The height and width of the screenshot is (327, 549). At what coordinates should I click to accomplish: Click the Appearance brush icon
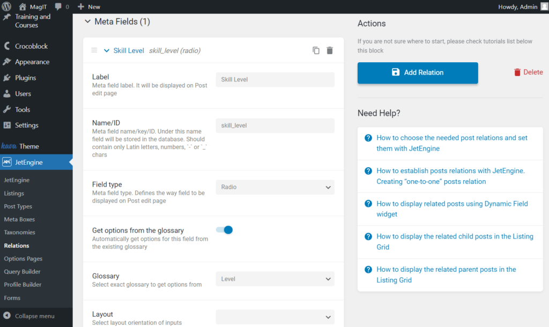[x=7, y=62]
